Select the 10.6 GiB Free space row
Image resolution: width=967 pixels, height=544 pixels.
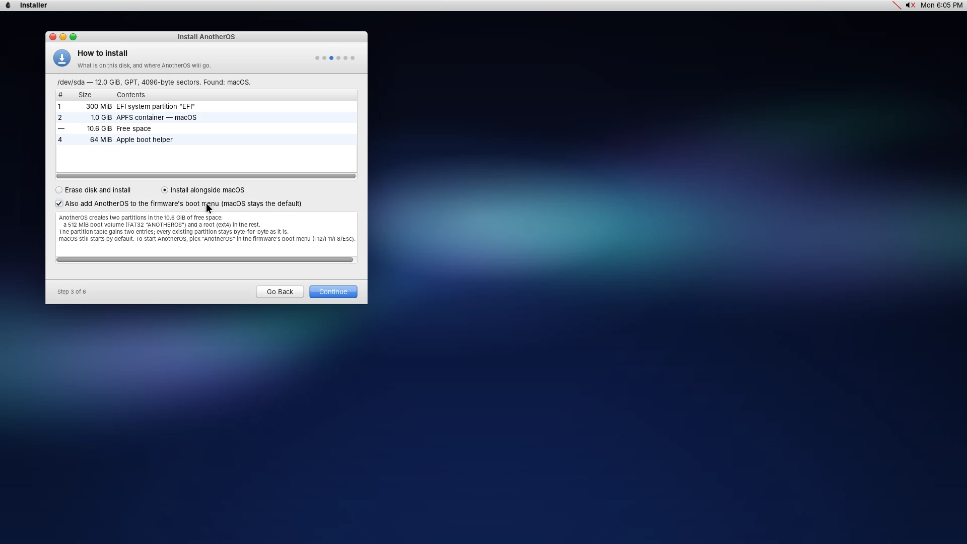206,128
